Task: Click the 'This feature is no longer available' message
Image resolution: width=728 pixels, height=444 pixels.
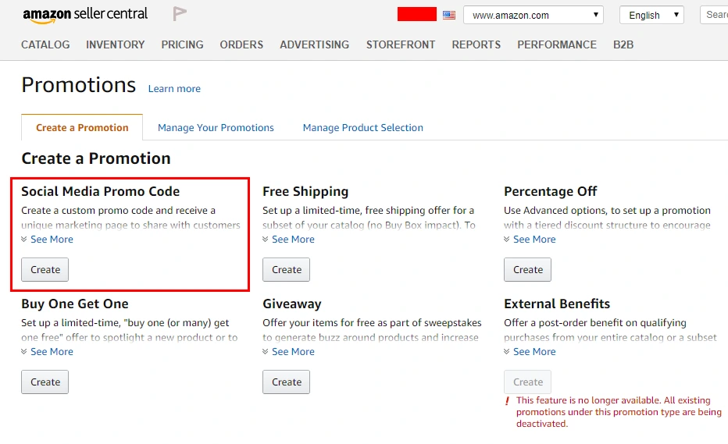Action: (619, 412)
